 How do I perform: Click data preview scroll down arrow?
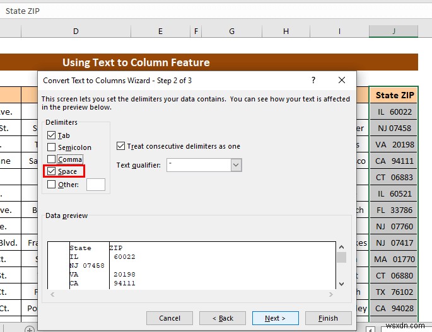pos(342,284)
